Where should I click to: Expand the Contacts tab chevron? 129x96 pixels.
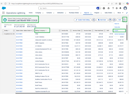click(54, 13)
